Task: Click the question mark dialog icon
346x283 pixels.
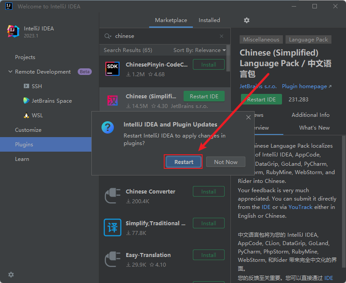Action: pos(108,127)
